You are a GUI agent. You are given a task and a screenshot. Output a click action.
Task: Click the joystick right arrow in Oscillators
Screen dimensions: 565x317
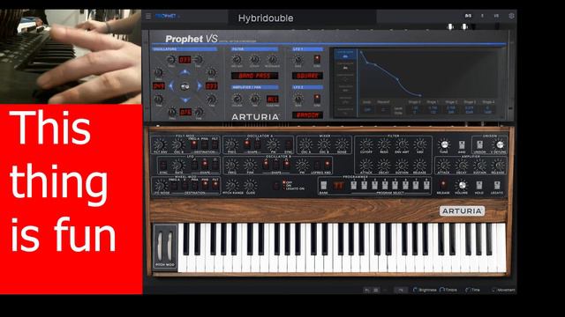[199, 86]
